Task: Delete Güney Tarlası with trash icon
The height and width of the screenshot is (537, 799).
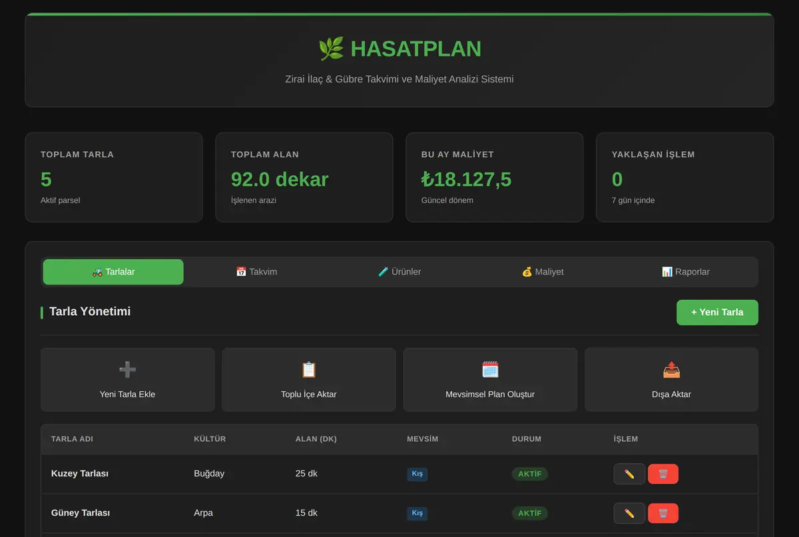Action: coord(663,513)
